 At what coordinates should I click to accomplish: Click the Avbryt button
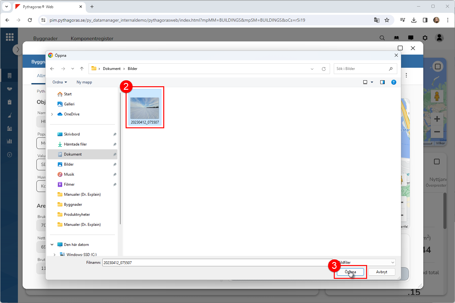pyautogui.click(x=381, y=272)
